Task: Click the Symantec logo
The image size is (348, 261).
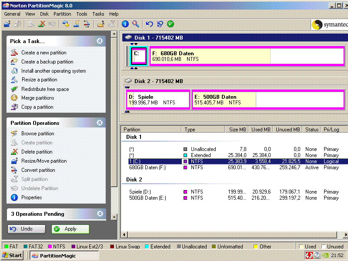Action: (330, 24)
